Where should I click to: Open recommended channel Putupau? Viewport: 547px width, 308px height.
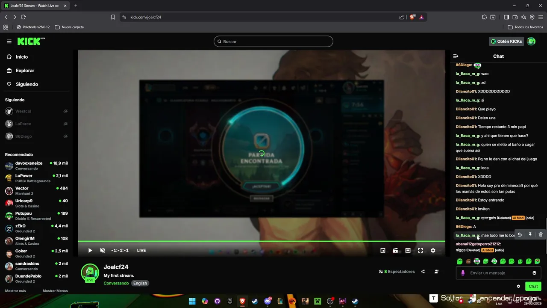click(x=36, y=216)
